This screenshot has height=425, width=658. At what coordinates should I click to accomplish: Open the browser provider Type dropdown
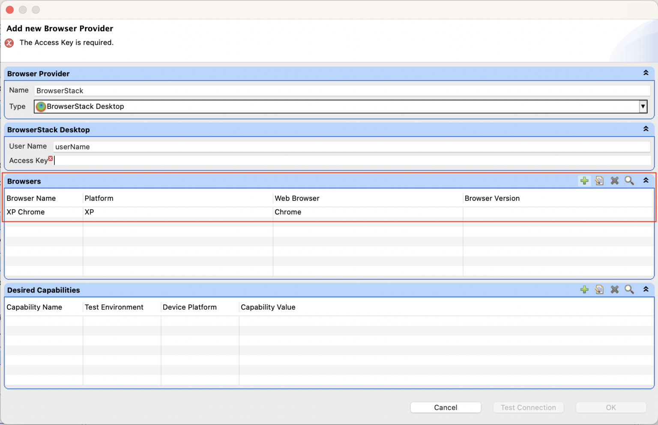click(x=643, y=106)
